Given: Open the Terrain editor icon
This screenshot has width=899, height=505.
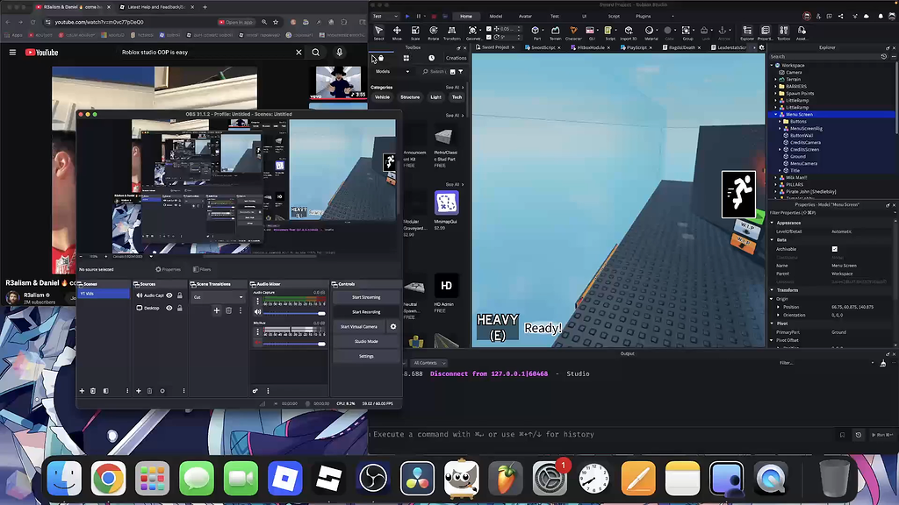Looking at the screenshot, I should (555, 31).
